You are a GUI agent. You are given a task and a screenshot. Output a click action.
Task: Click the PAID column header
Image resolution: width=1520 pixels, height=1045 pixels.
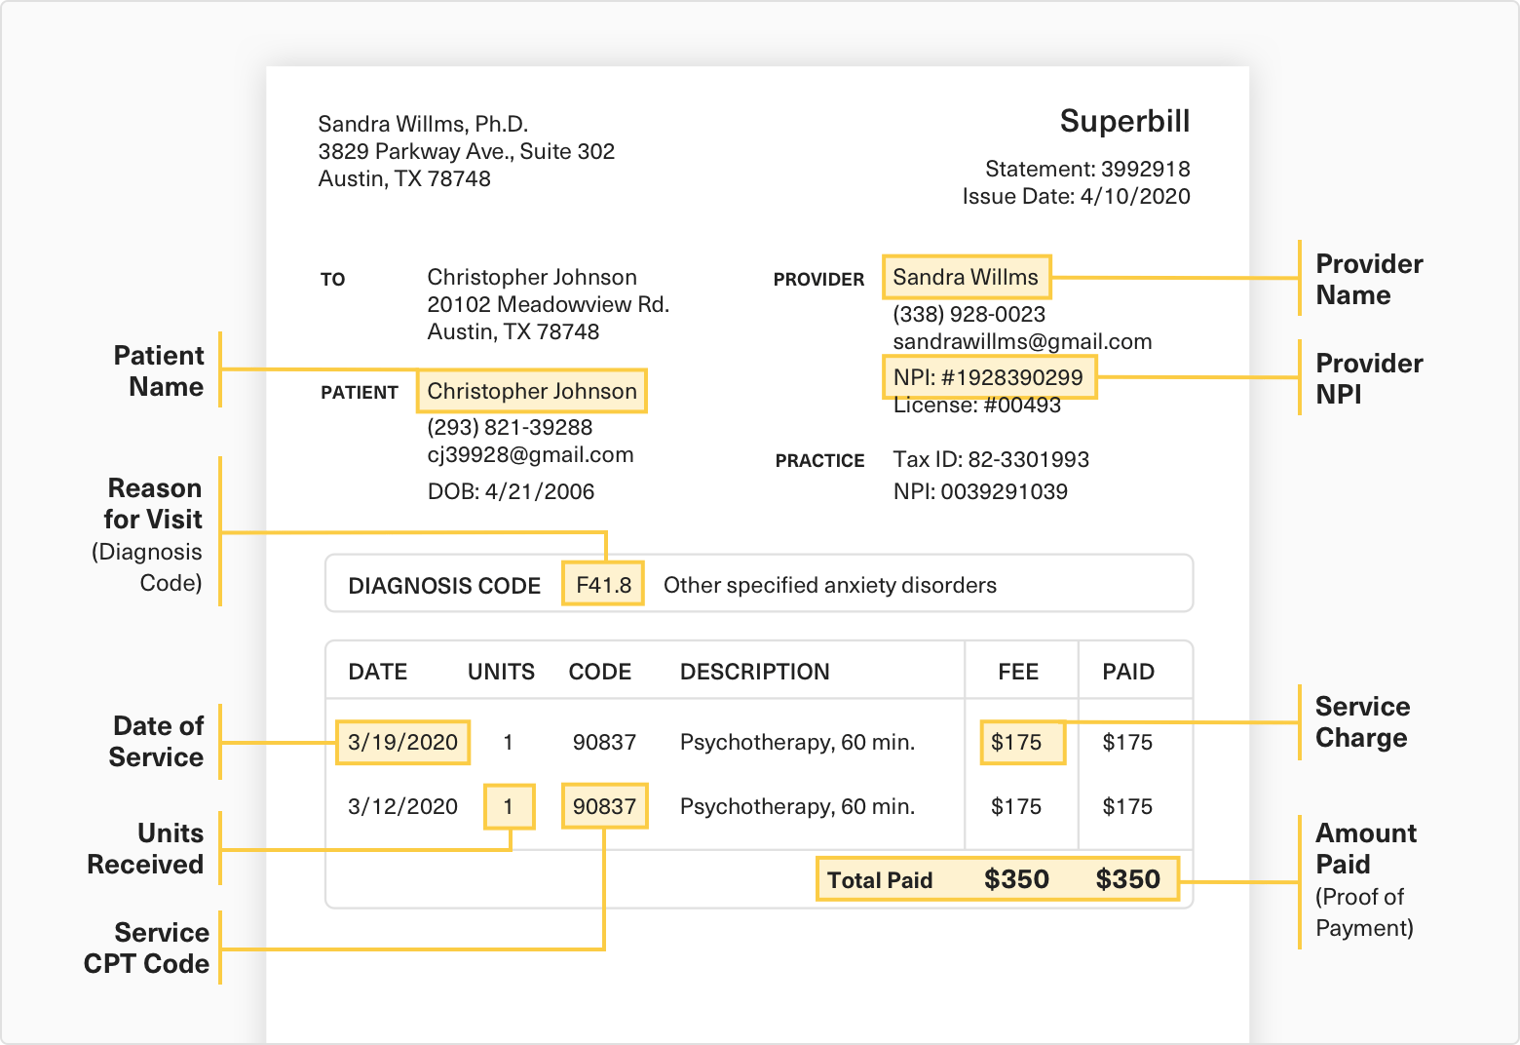pos(1127,672)
